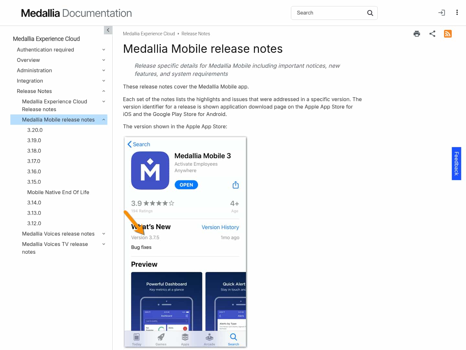The image size is (466, 350).
Task: Open version 3.19.0 release notes
Action: coord(34,140)
